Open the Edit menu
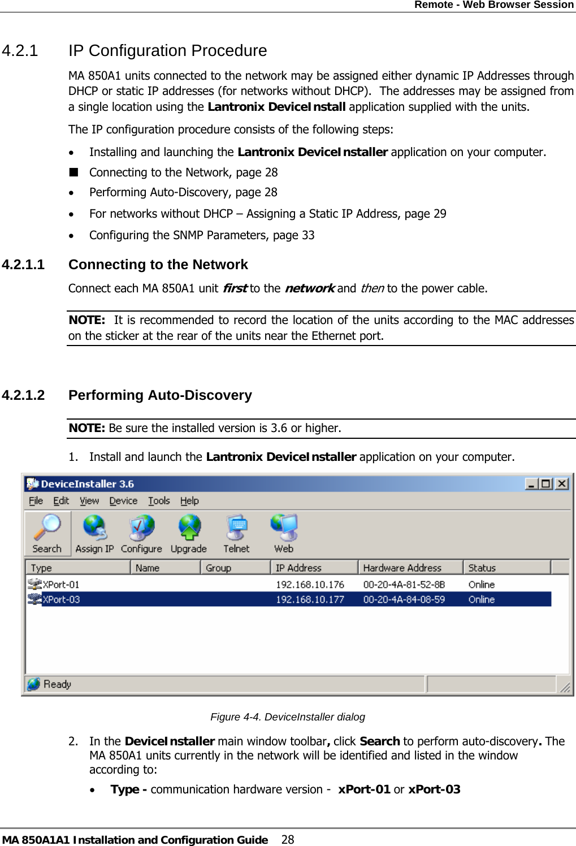Image resolution: width=576 pixels, height=846 pixels. point(61,500)
